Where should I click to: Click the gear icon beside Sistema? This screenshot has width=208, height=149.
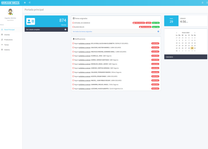pos(2,50)
